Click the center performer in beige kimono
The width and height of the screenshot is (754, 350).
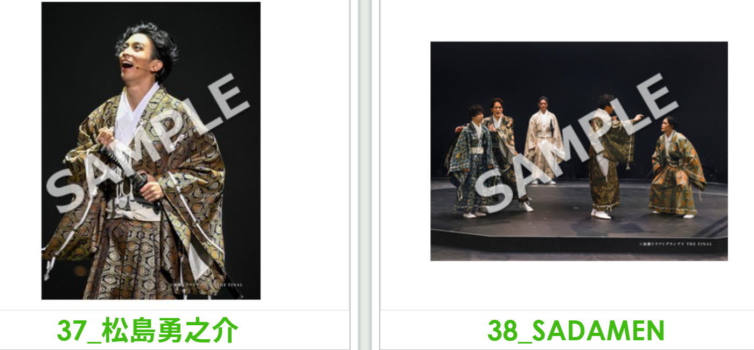543,140
